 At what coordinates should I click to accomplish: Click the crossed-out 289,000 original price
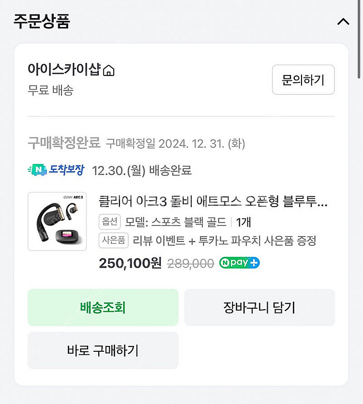[x=191, y=263]
